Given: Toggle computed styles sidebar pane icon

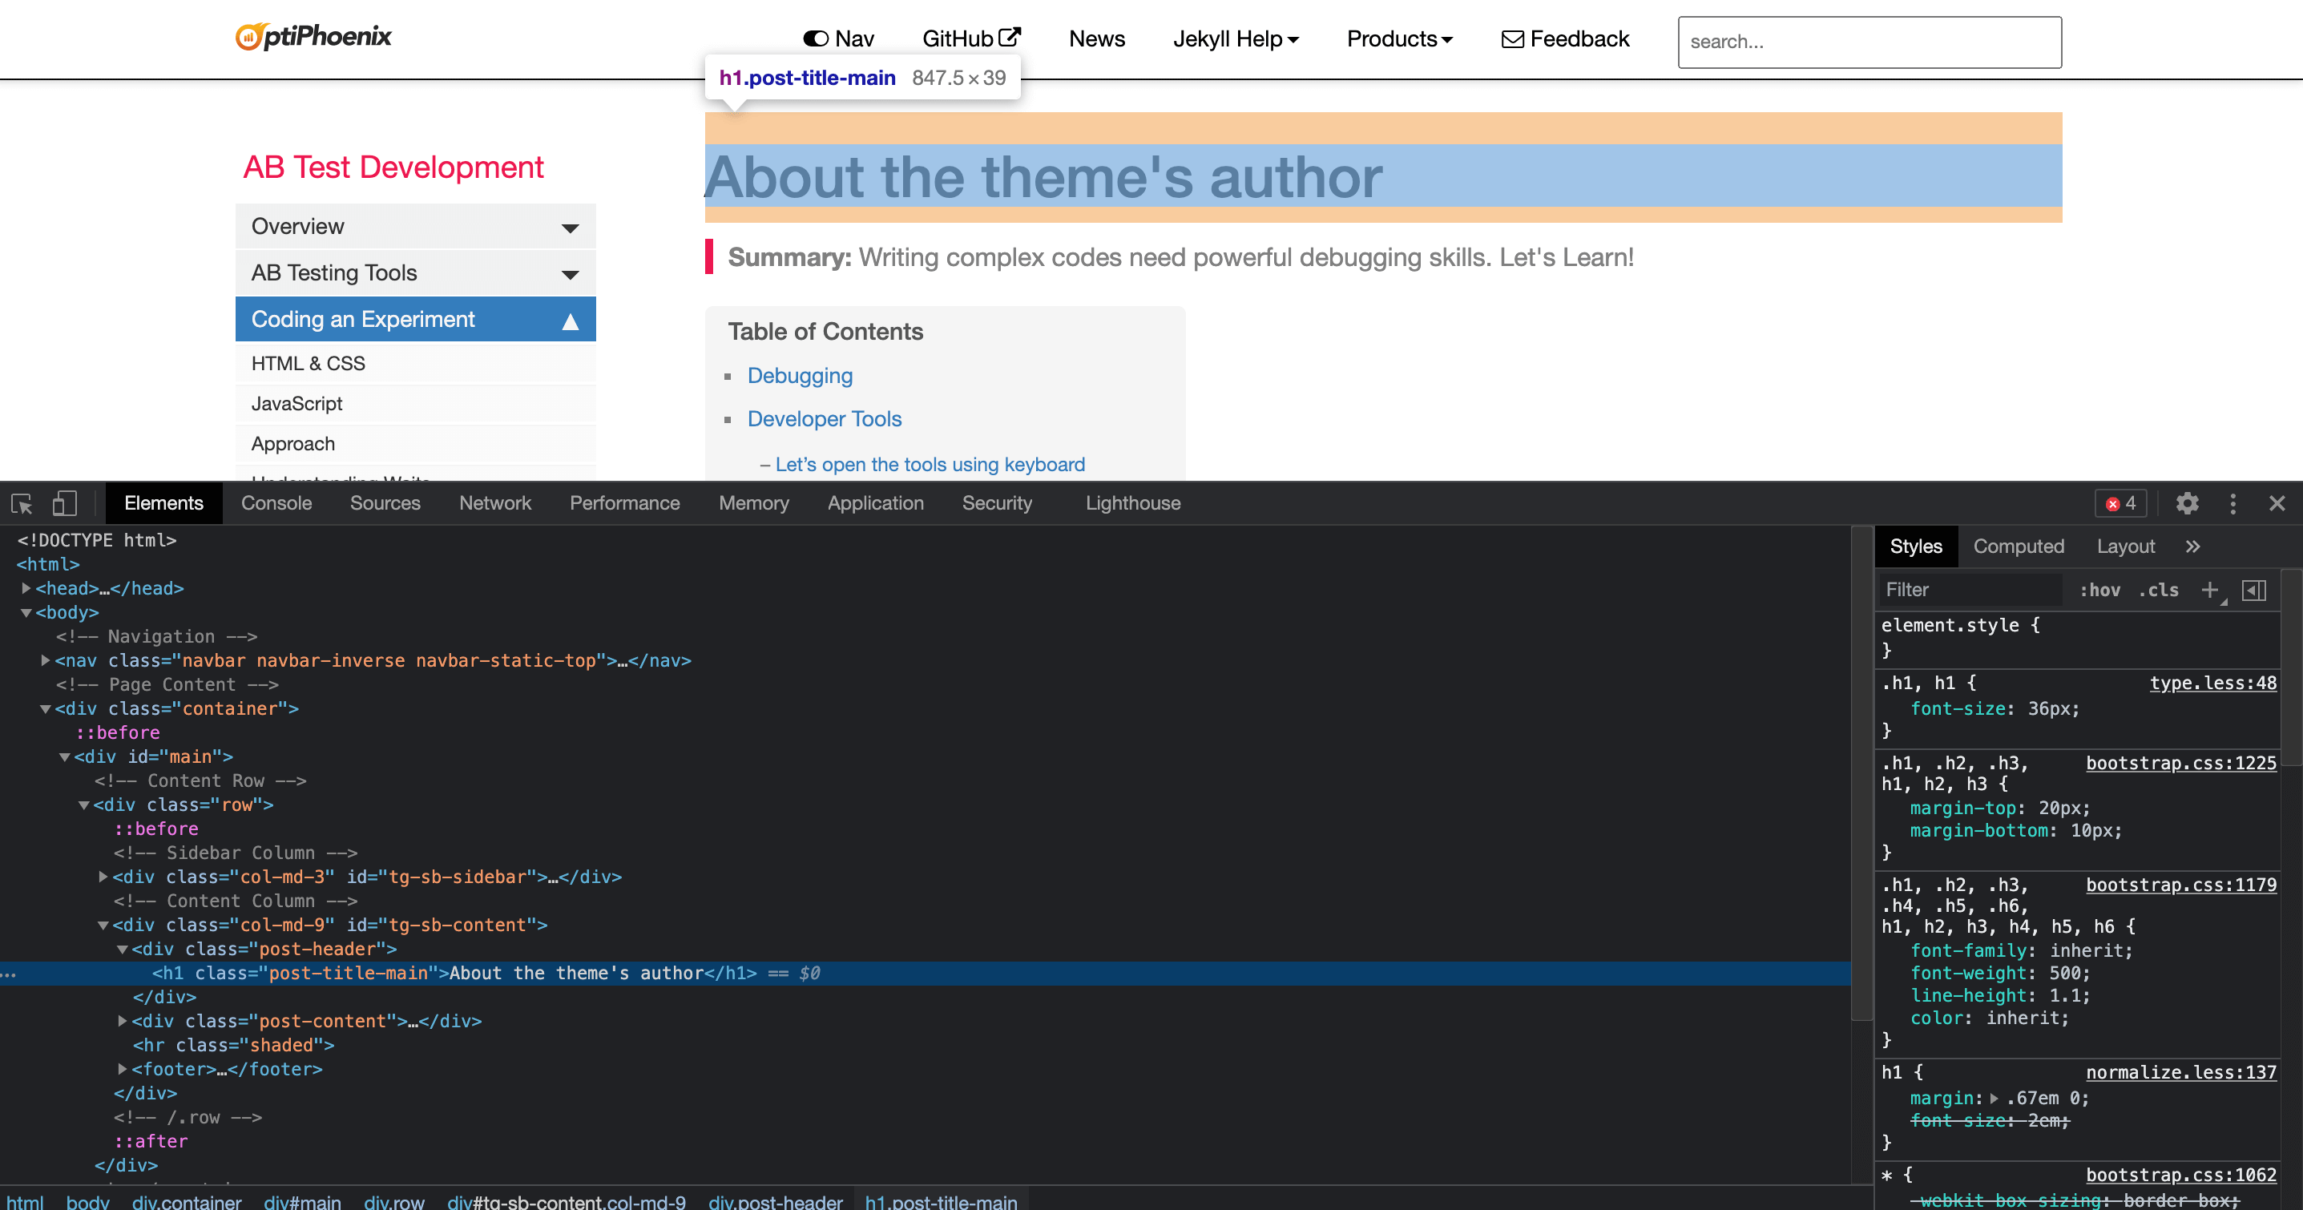Looking at the screenshot, I should coord(2253,589).
